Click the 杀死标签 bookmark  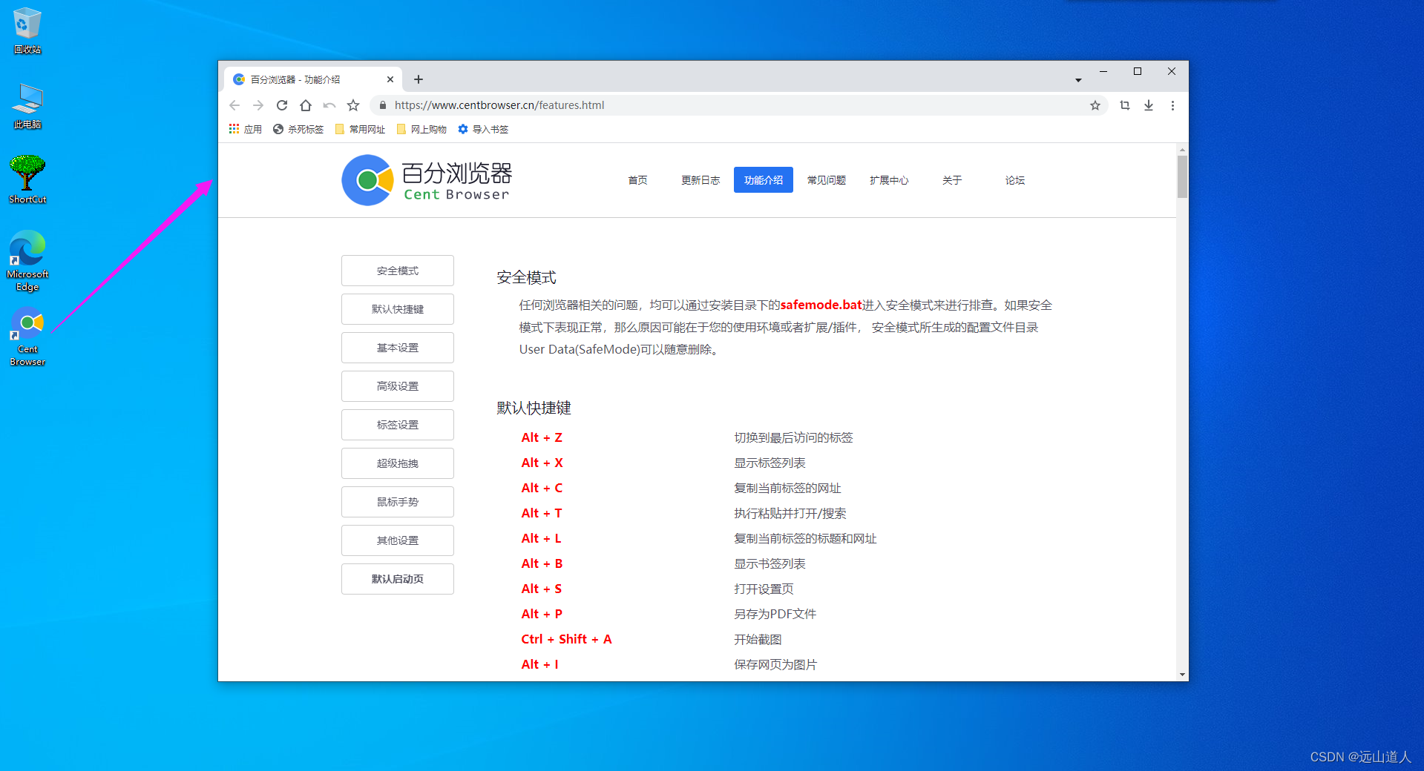(x=298, y=129)
